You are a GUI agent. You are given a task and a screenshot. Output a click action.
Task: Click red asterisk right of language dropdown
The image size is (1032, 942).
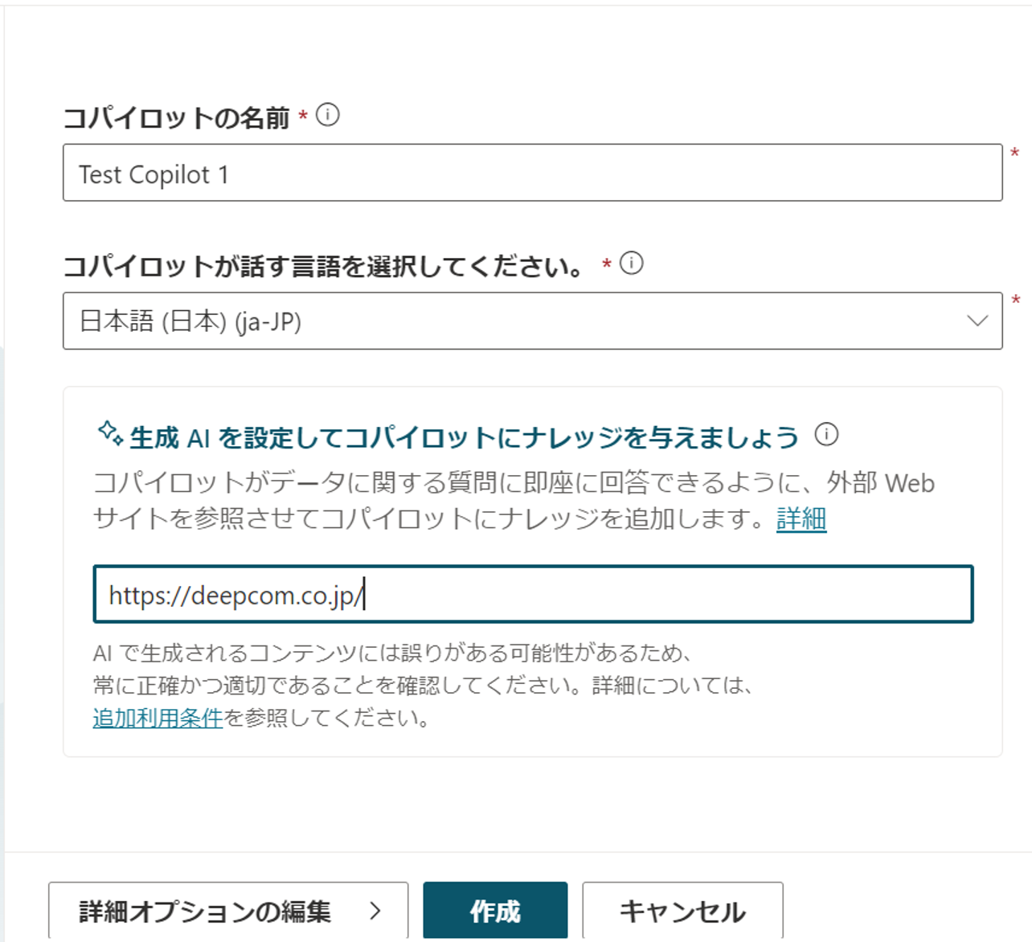click(x=1016, y=301)
